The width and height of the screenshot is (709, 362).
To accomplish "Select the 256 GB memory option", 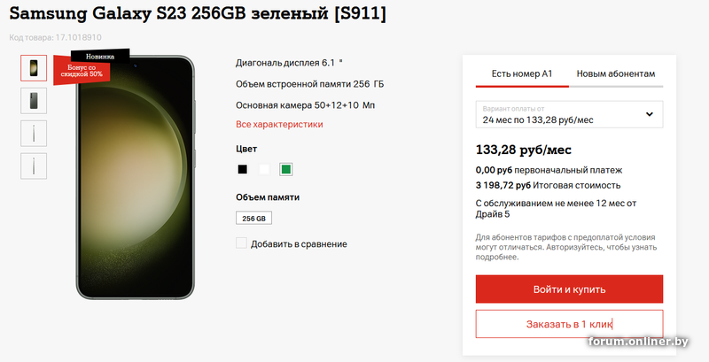I will 253,218.
